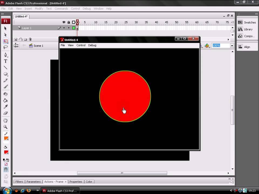Pick the Lasso tool
Image resolution: width=259 pixels, height=194 pixels.
5,47
